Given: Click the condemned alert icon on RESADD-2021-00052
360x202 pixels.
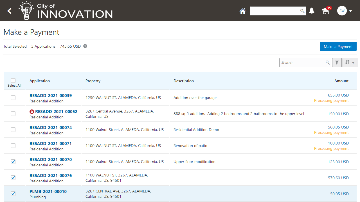Looking at the screenshot, I should click(x=32, y=111).
